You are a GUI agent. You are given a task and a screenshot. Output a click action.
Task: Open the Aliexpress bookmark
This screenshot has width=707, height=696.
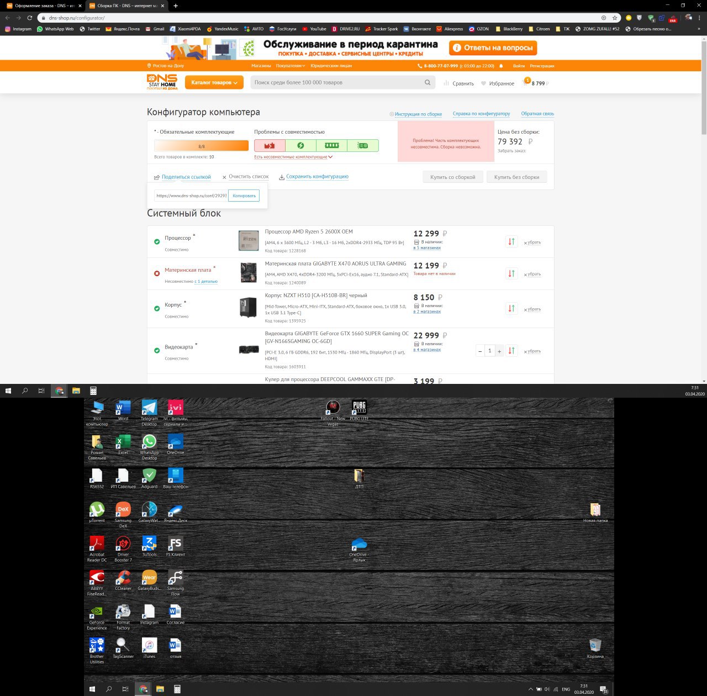tap(450, 29)
